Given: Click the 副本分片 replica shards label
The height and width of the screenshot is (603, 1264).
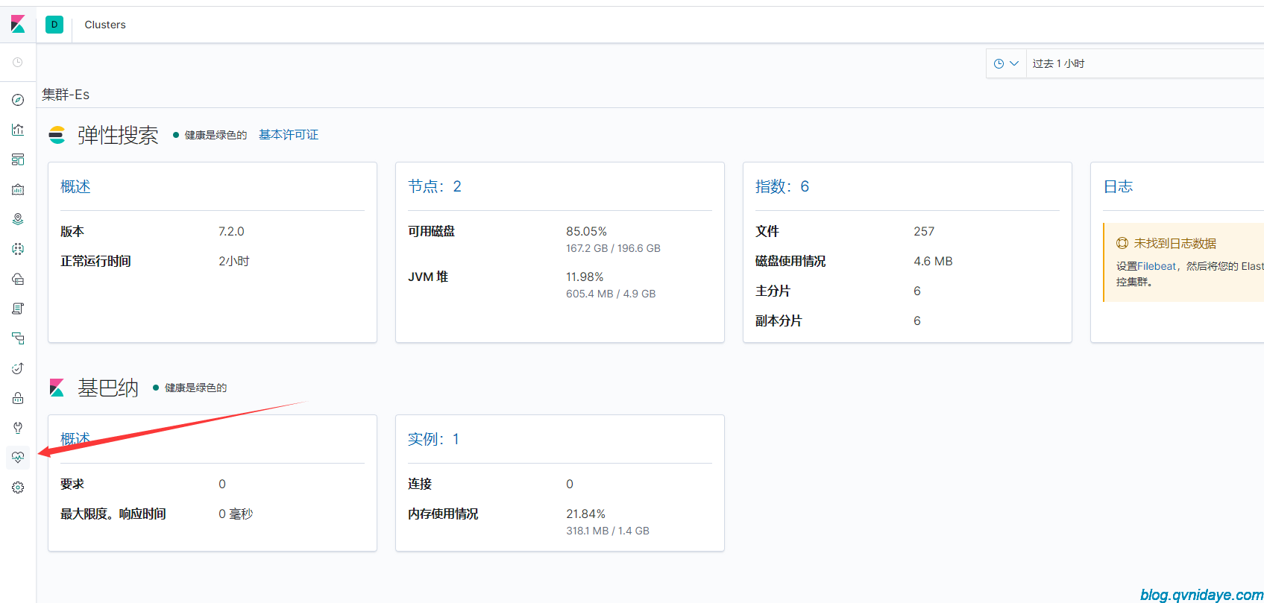Looking at the screenshot, I should 779,321.
